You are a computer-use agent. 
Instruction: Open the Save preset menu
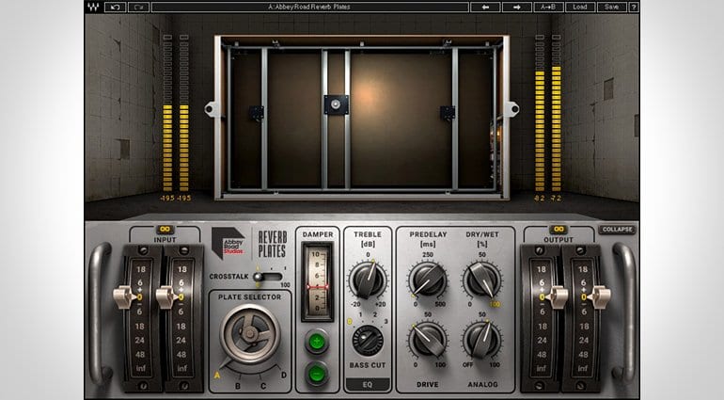pos(611,7)
